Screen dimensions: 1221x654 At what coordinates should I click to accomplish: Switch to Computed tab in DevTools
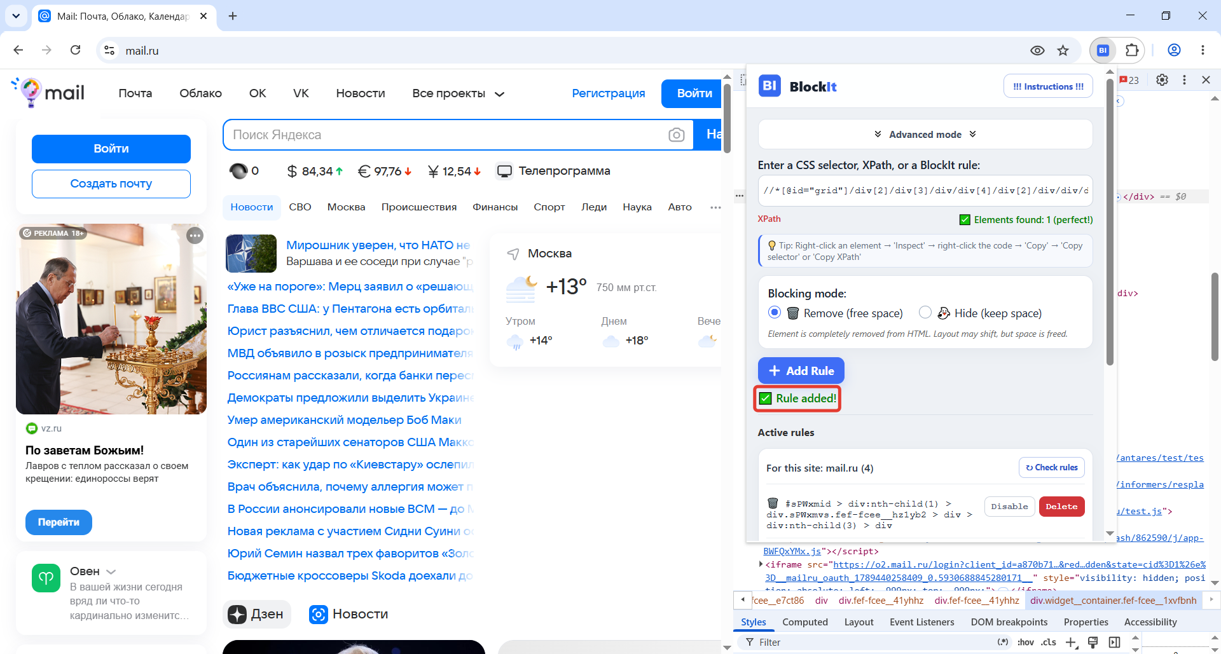(804, 622)
